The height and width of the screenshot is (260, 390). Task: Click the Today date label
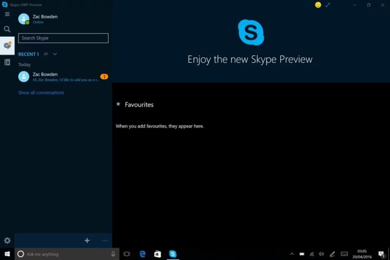pyautogui.click(x=25, y=65)
